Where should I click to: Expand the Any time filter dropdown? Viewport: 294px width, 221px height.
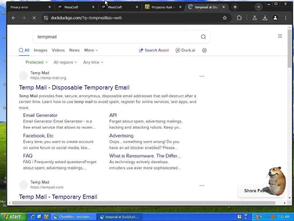pos(93,62)
